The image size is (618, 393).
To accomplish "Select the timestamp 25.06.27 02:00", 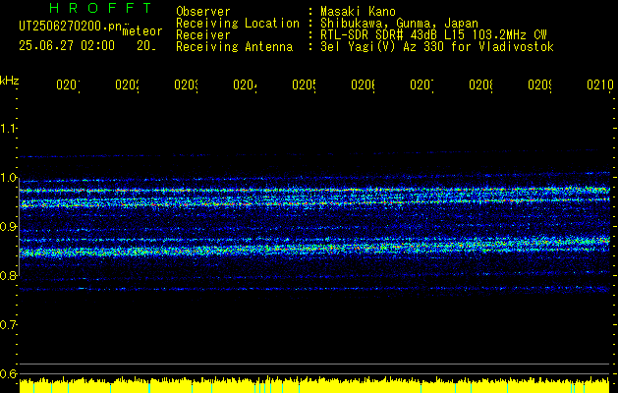I will pos(67,46).
